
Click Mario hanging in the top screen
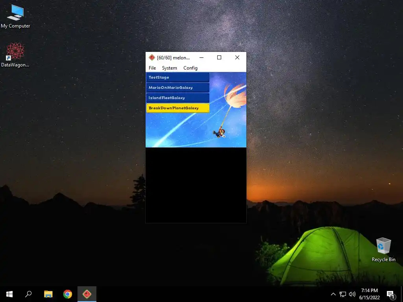[219, 133]
